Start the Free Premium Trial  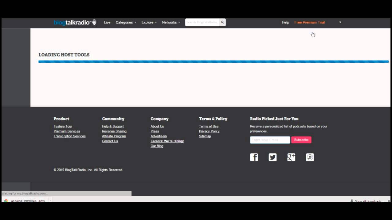click(x=310, y=22)
